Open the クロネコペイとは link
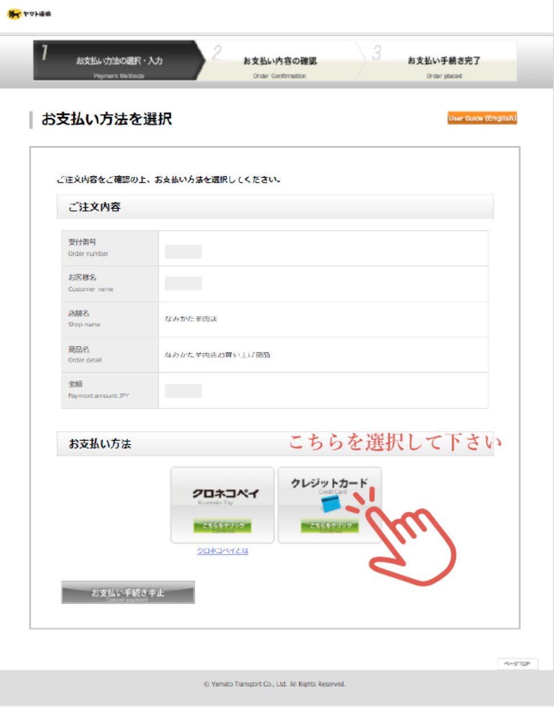The width and height of the screenshot is (554, 707). click(222, 551)
